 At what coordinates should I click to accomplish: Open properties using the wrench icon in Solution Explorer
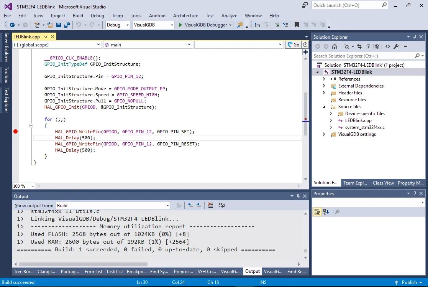point(396,46)
